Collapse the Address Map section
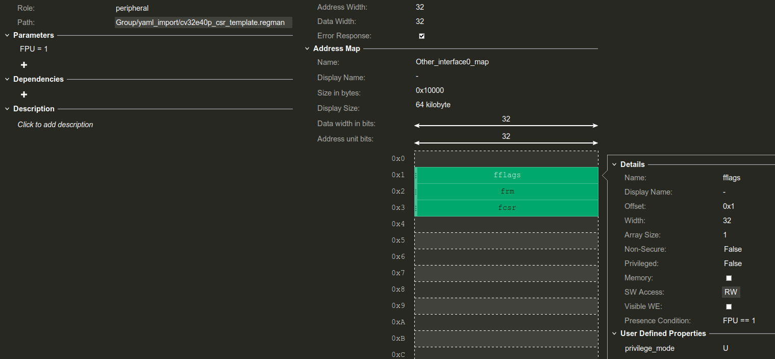 click(x=307, y=49)
